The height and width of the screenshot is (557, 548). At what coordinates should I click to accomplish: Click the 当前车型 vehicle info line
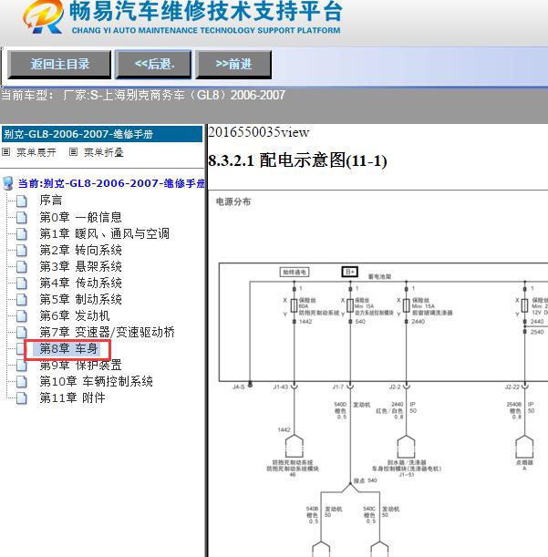click(x=143, y=95)
